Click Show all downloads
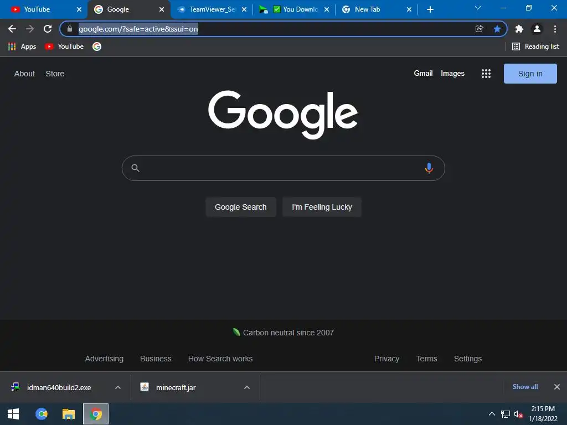This screenshot has width=567, height=425. click(x=525, y=387)
